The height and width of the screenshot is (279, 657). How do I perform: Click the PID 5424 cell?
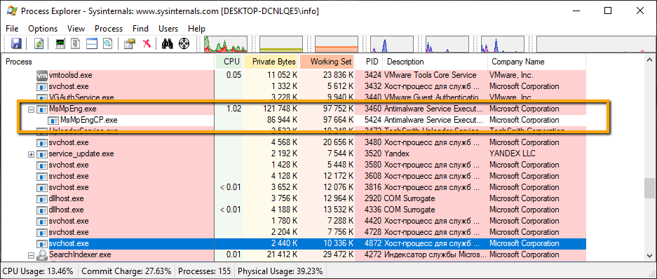click(373, 121)
